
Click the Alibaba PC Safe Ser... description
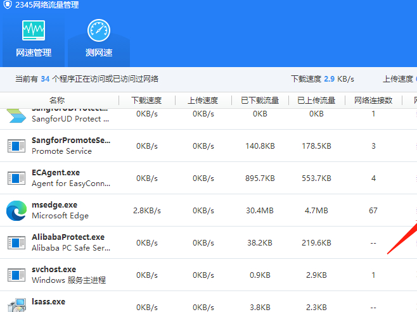pyautogui.click(x=71, y=248)
